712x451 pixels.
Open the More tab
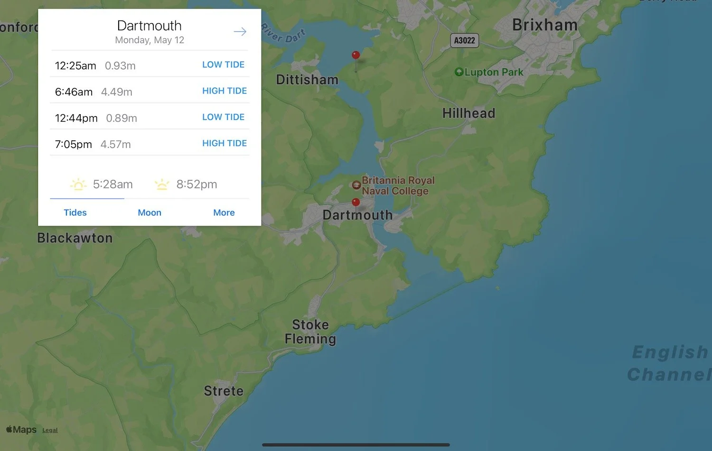point(224,212)
